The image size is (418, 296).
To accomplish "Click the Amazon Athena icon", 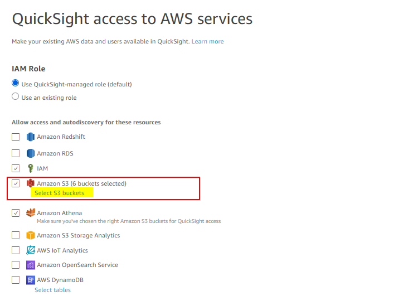I will pyautogui.click(x=31, y=213).
